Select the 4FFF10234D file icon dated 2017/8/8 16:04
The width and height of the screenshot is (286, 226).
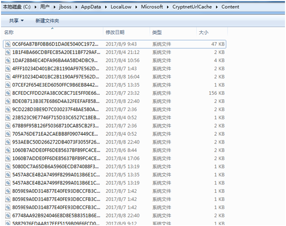pos(8,76)
